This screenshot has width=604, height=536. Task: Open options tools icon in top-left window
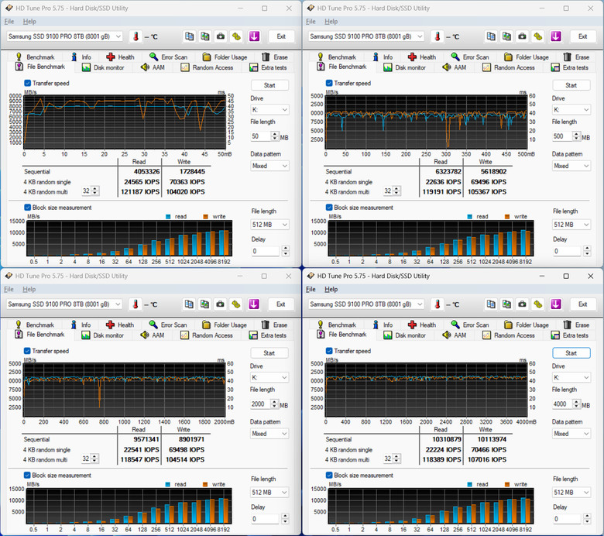coord(236,36)
